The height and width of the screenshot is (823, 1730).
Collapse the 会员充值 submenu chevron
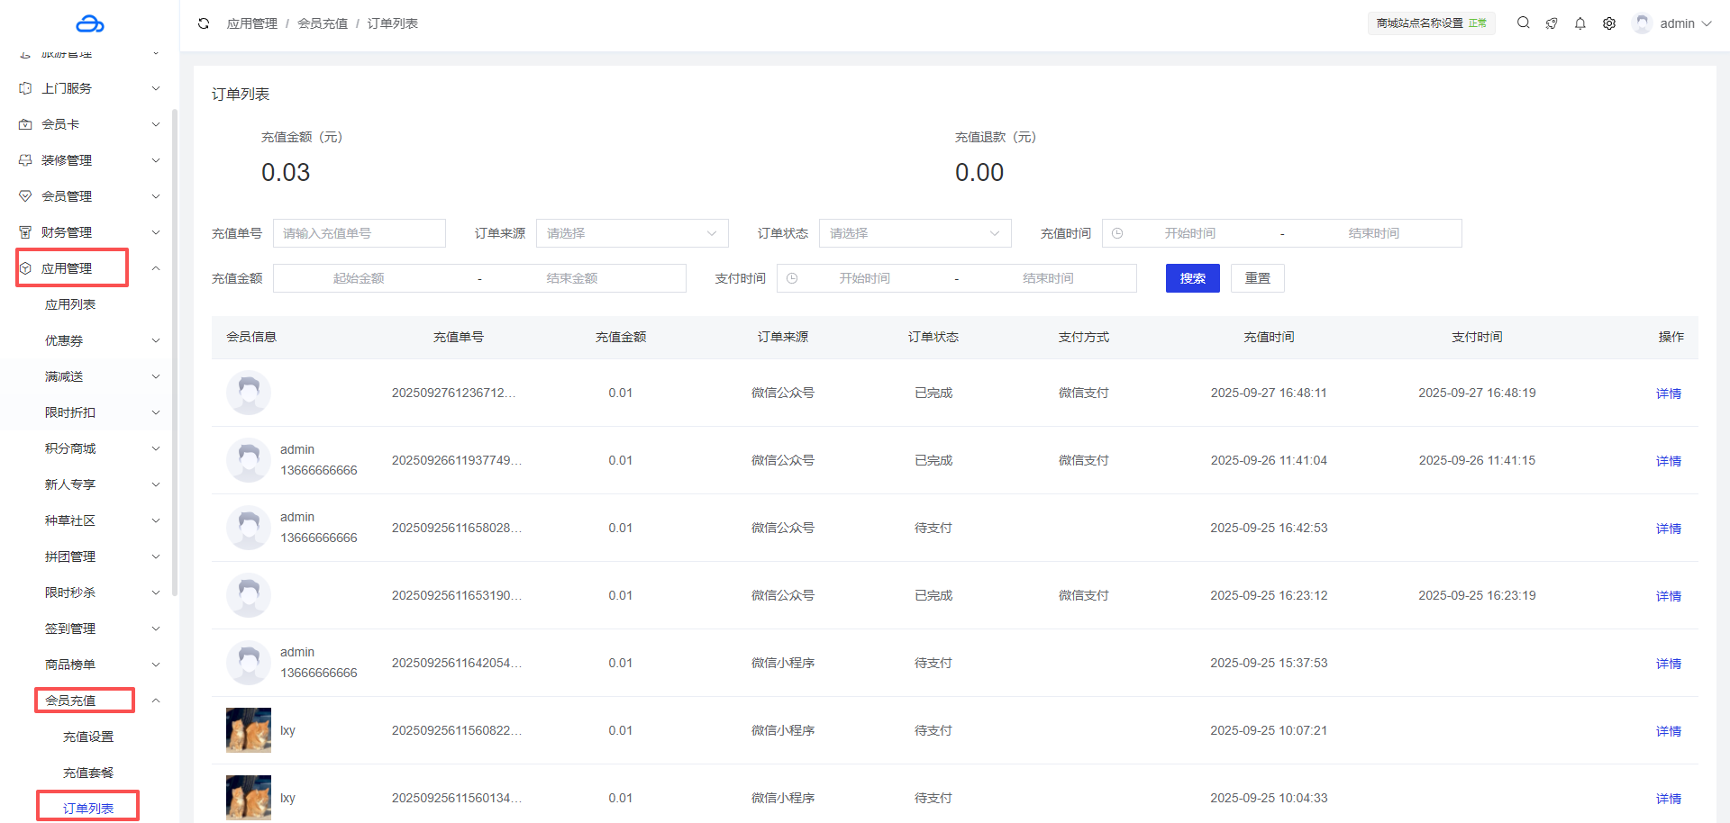click(x=156, y=701)
